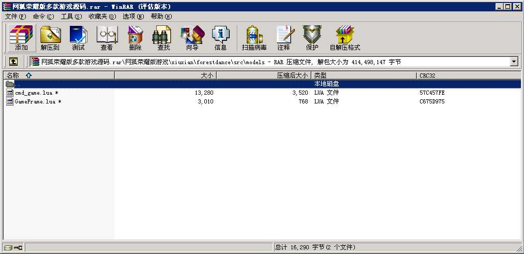
Task: Click size value 3,010
Action: coord(205,101)
